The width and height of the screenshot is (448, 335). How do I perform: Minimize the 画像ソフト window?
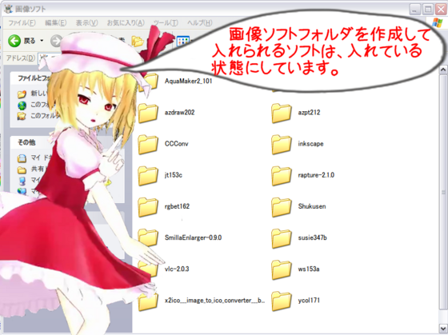coord(414,9)
